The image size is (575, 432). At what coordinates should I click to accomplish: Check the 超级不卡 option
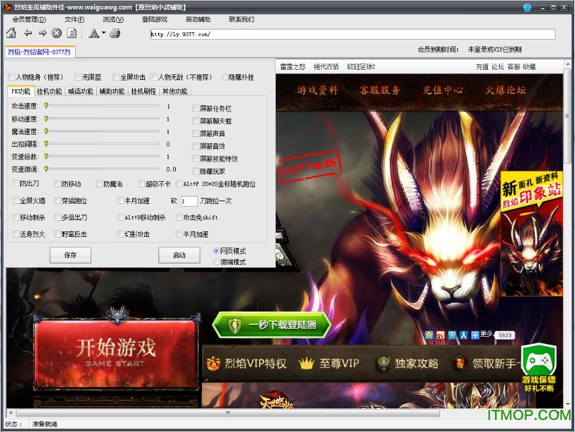[x=142, y=183]
